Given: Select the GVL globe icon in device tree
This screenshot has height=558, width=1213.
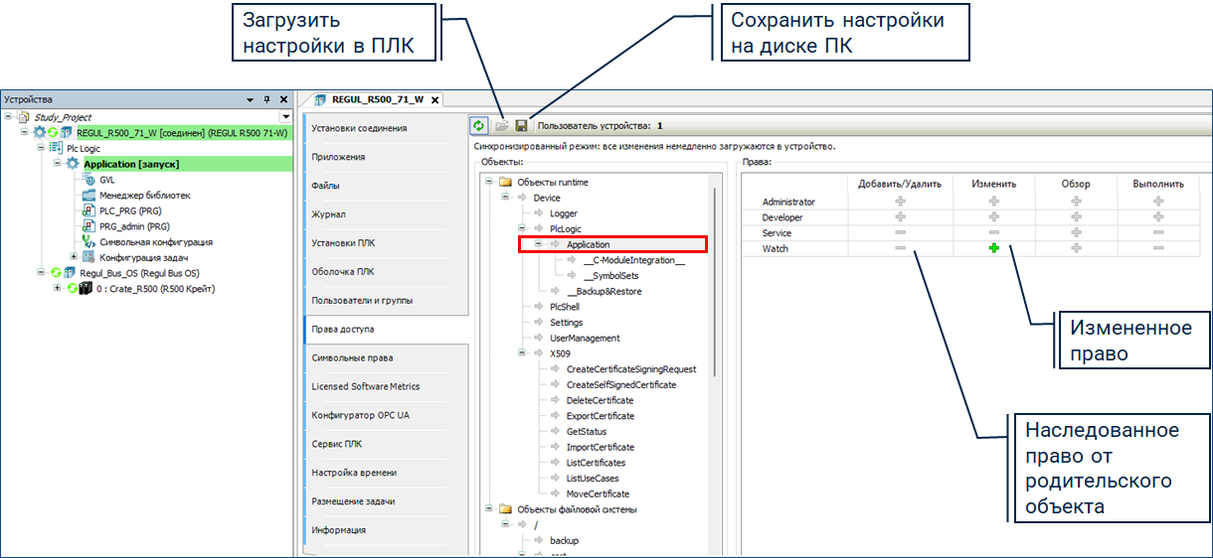Looking at the screenshot, I should coord(89,180).
